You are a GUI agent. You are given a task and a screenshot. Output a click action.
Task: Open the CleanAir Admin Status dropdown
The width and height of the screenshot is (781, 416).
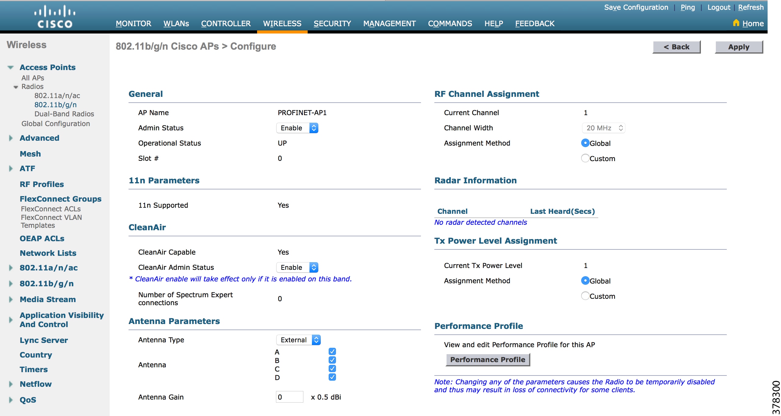[297, 267]
